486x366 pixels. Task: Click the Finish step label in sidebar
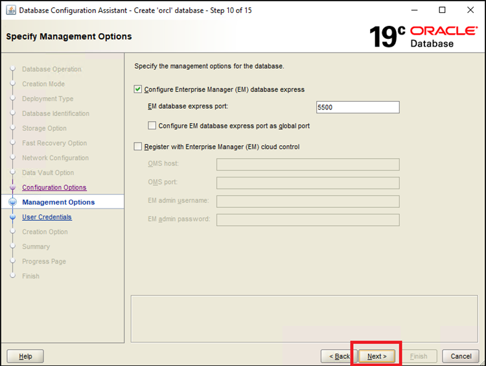click(x=30, y=276)
